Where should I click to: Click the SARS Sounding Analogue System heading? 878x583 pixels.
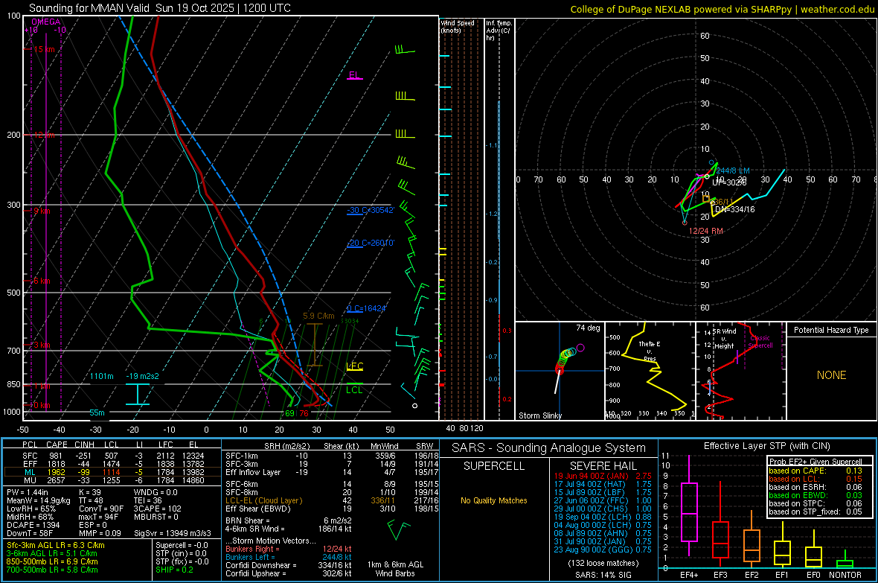(549, 448)
